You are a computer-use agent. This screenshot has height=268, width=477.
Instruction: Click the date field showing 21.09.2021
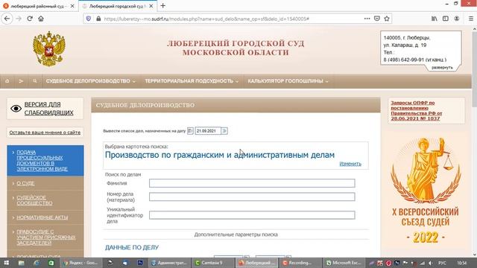pos(208,131)
